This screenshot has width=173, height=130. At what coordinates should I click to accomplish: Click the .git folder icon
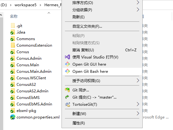pos(13,26)
